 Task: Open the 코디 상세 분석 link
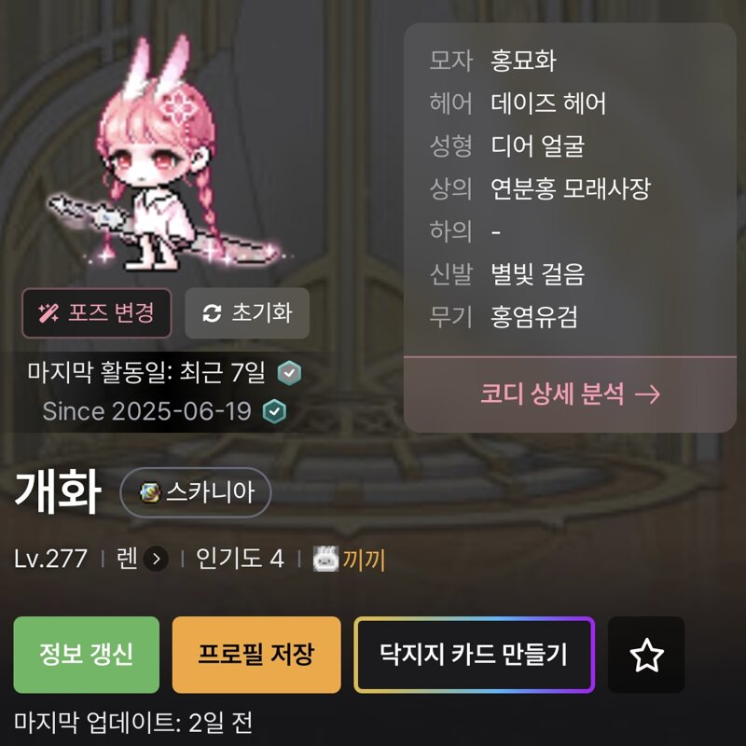pos(570,394)
